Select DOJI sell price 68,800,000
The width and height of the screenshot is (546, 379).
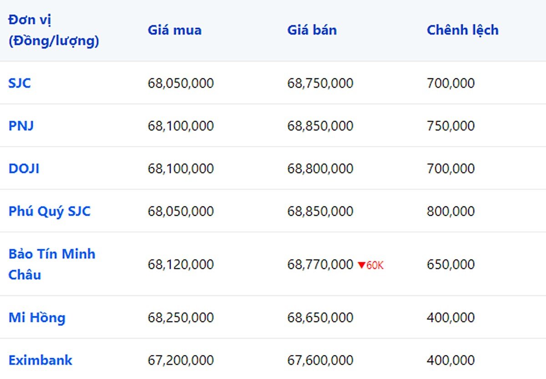(x=320, y=169)
